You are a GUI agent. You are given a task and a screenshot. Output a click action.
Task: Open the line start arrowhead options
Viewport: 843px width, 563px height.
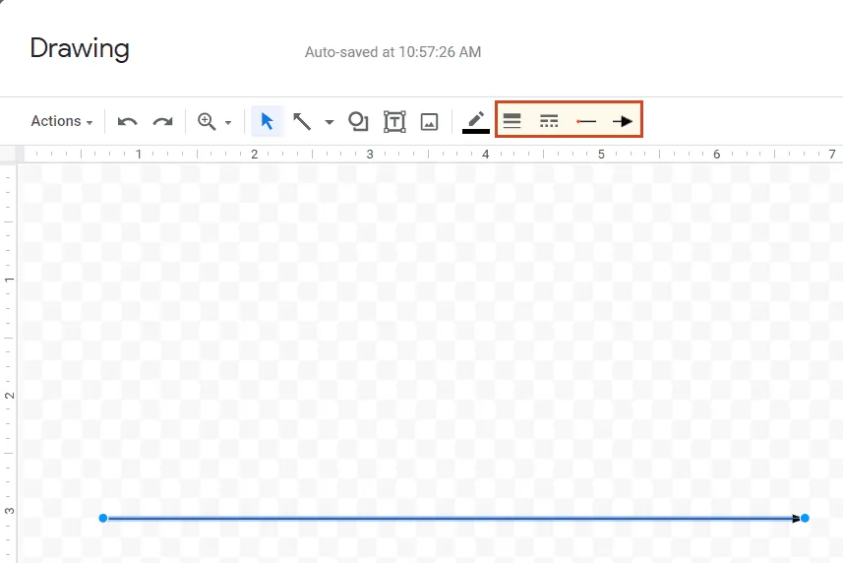pyautogui.click(x=586, y=121)
